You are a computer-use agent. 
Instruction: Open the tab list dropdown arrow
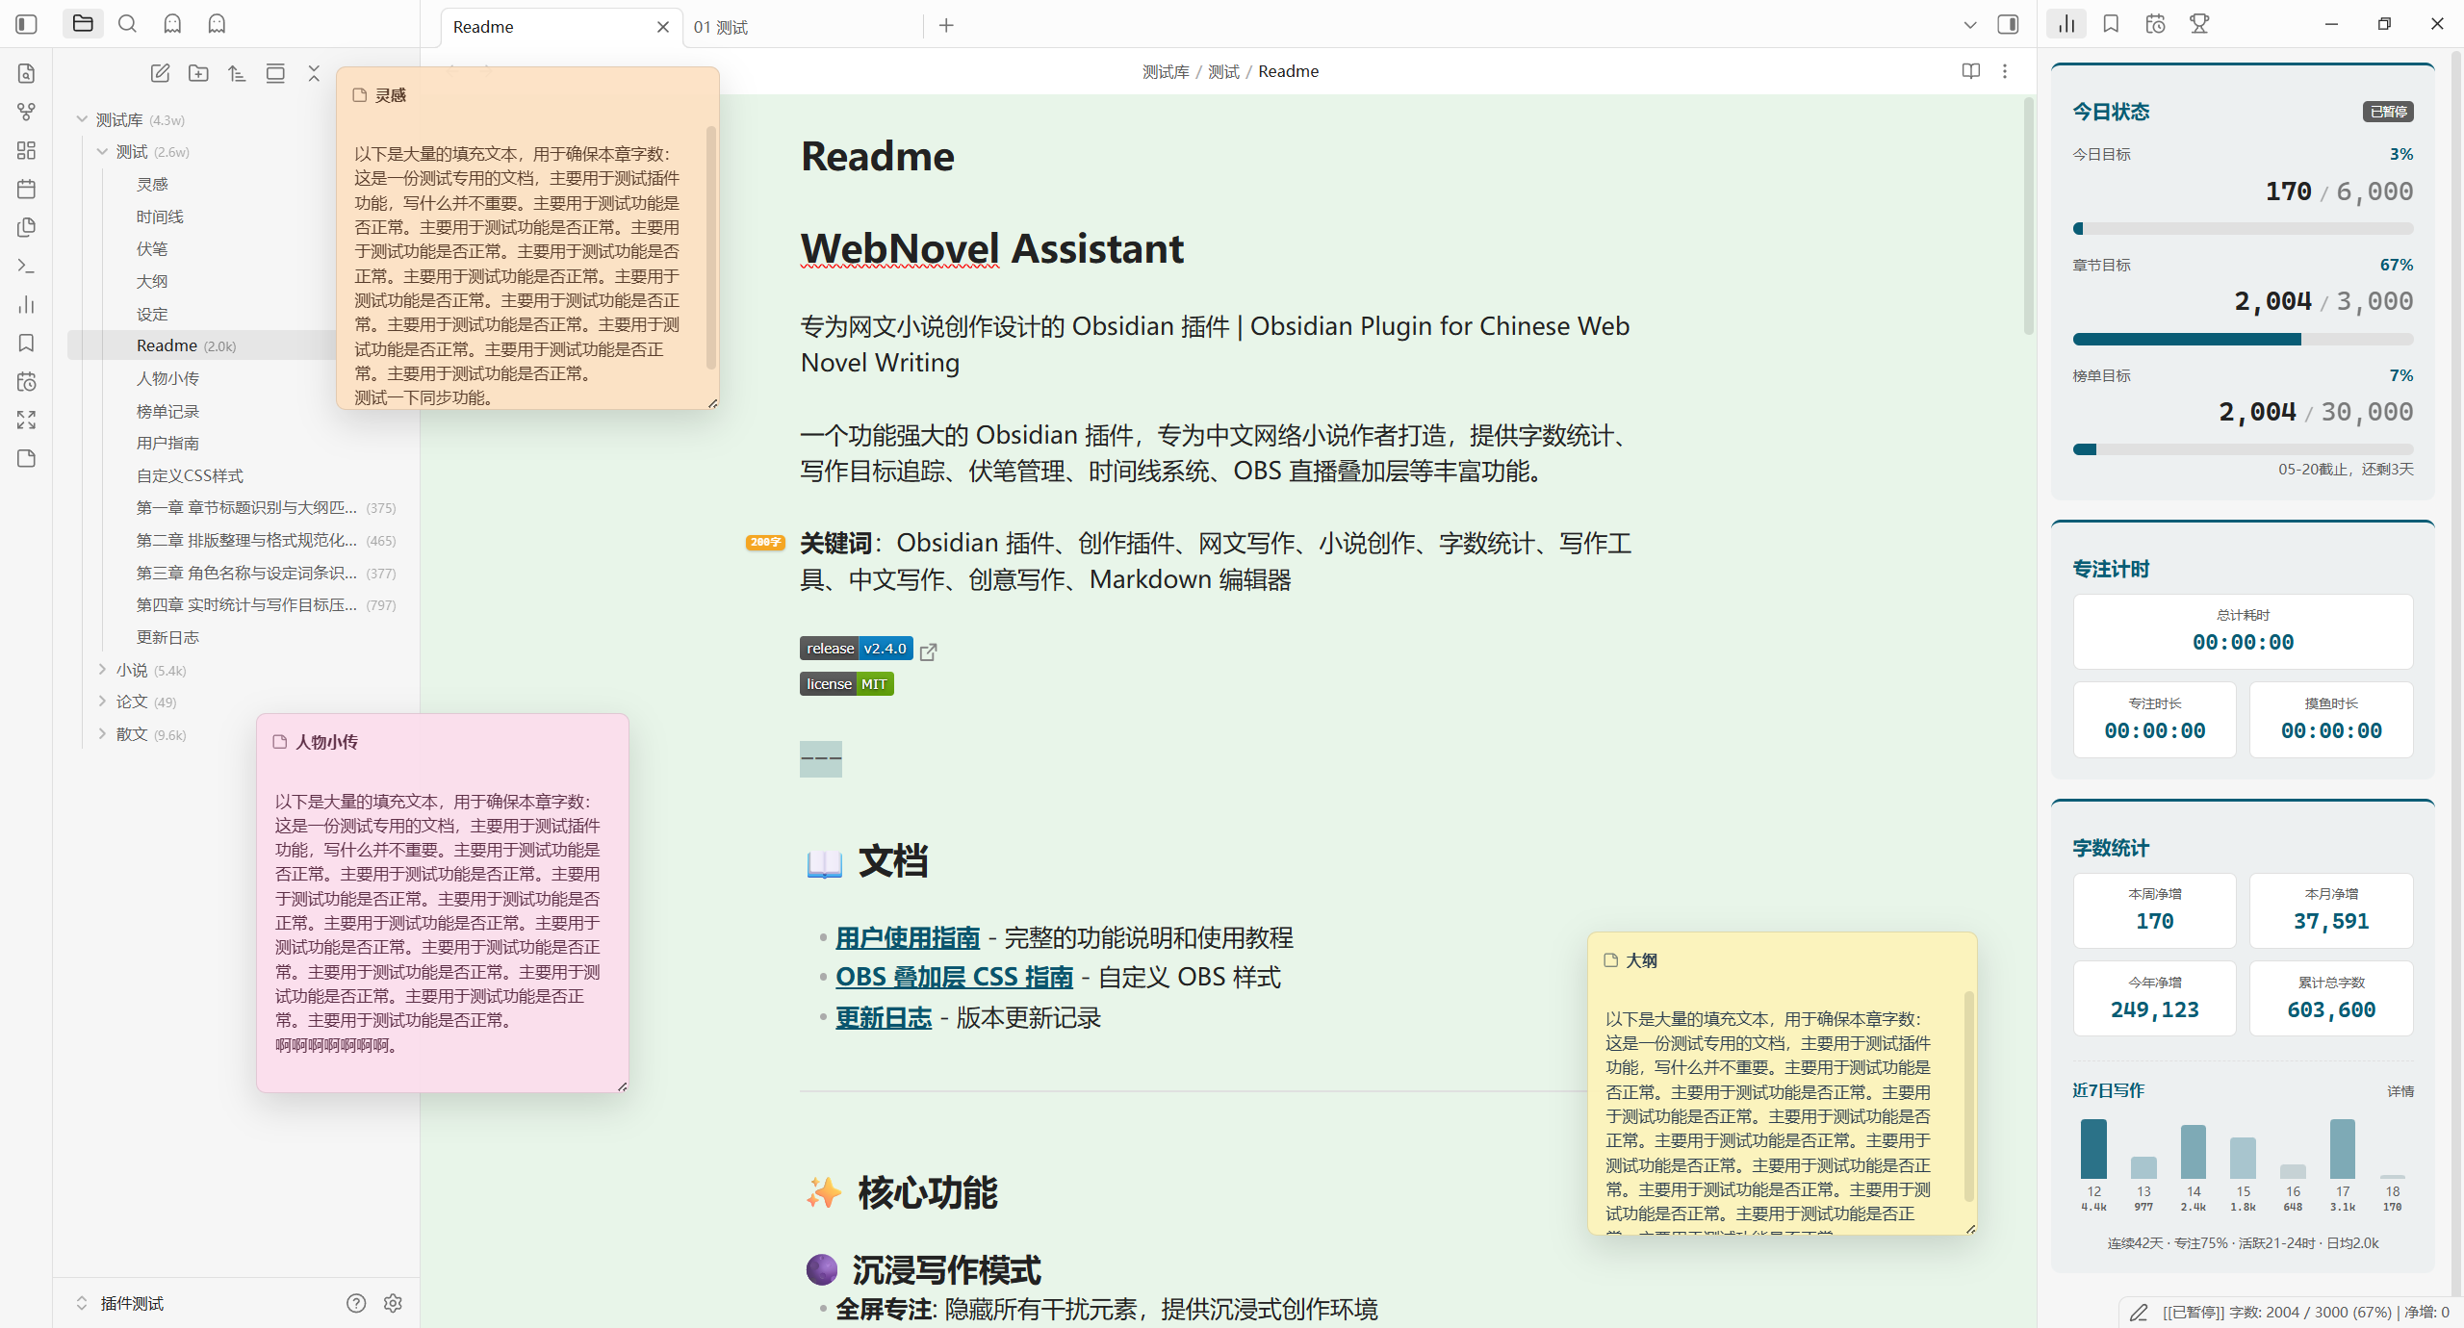coord(1969,25)
